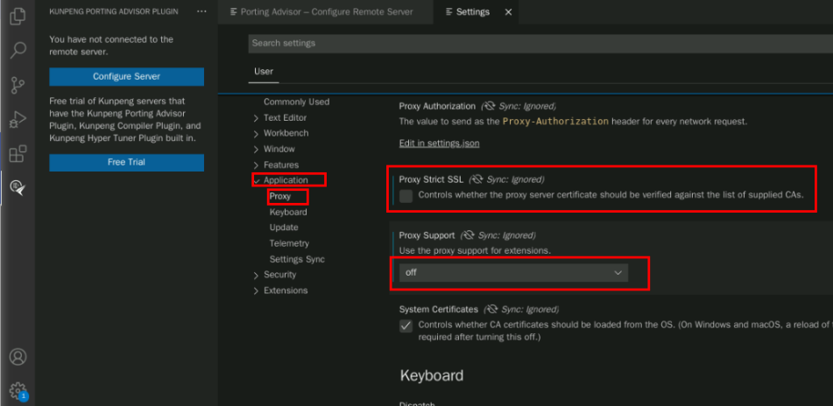Open the Explorer view in activity bar
The image size is (833, 406).
click(18, 16)
